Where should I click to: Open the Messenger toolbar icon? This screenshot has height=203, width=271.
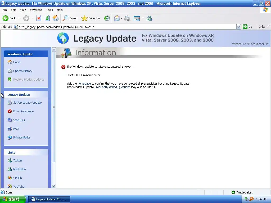coord(149,18)
